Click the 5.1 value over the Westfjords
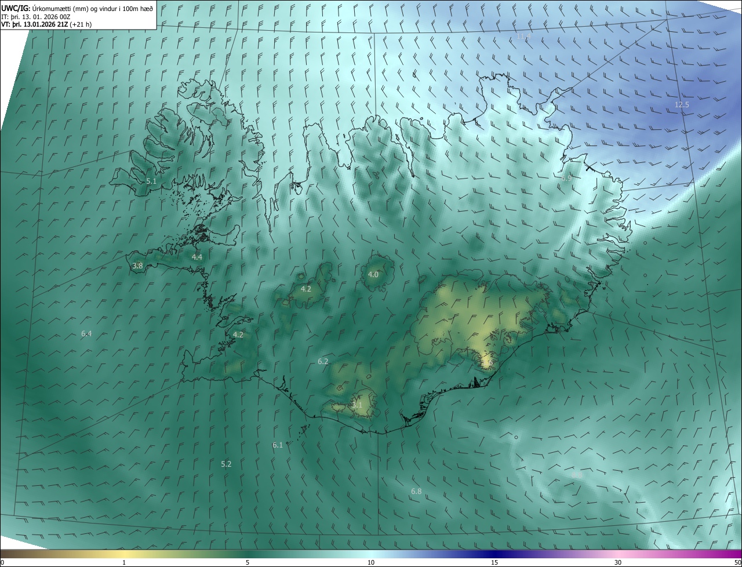Image resolution: width=742 pixels, height=567 pixels. 151,181
